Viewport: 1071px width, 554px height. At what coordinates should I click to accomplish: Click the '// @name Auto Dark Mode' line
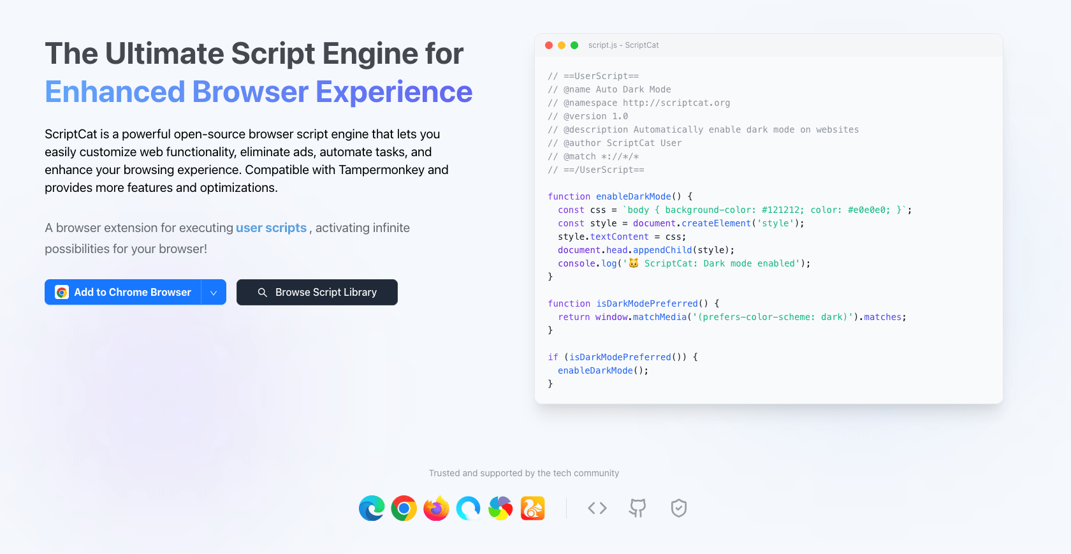609,89
